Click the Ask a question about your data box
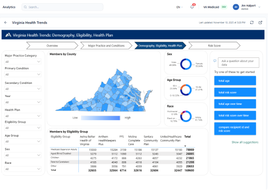 pos(238,63)
